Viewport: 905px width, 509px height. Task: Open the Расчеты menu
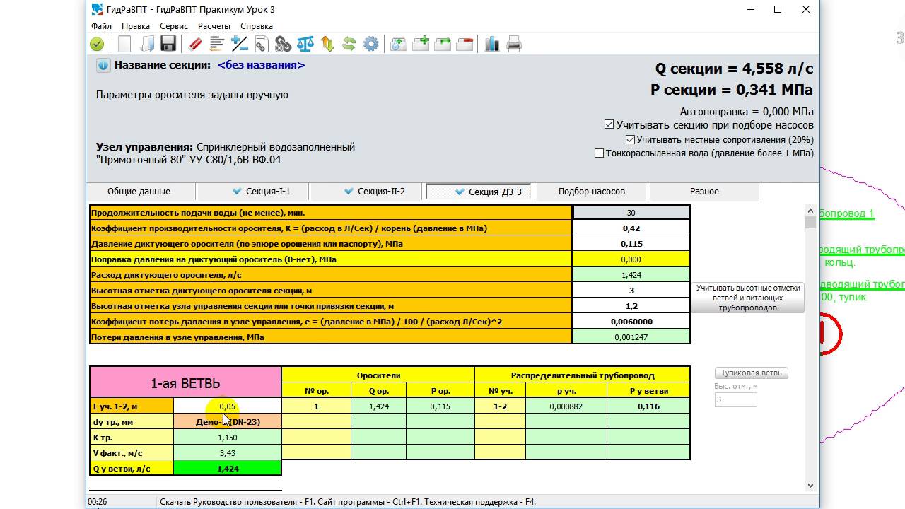point(214,26)
